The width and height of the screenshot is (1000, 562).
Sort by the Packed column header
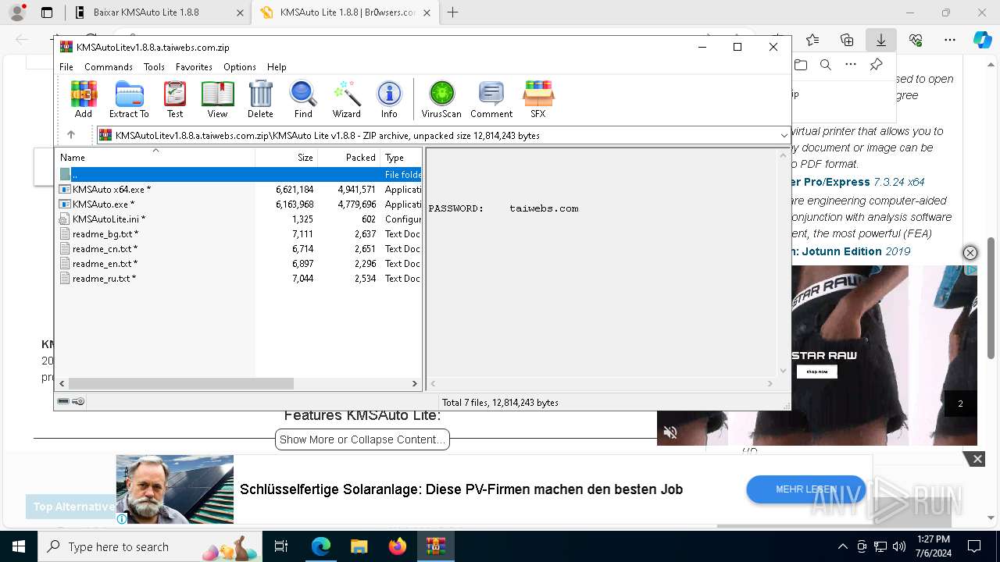point(348,158)
